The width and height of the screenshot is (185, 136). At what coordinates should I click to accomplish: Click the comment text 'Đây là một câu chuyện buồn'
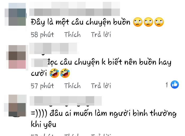click(x=80, y=22)
